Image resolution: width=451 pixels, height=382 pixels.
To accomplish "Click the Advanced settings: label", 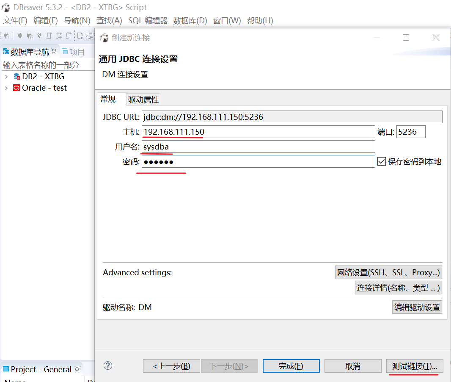I will coord(137,273).
